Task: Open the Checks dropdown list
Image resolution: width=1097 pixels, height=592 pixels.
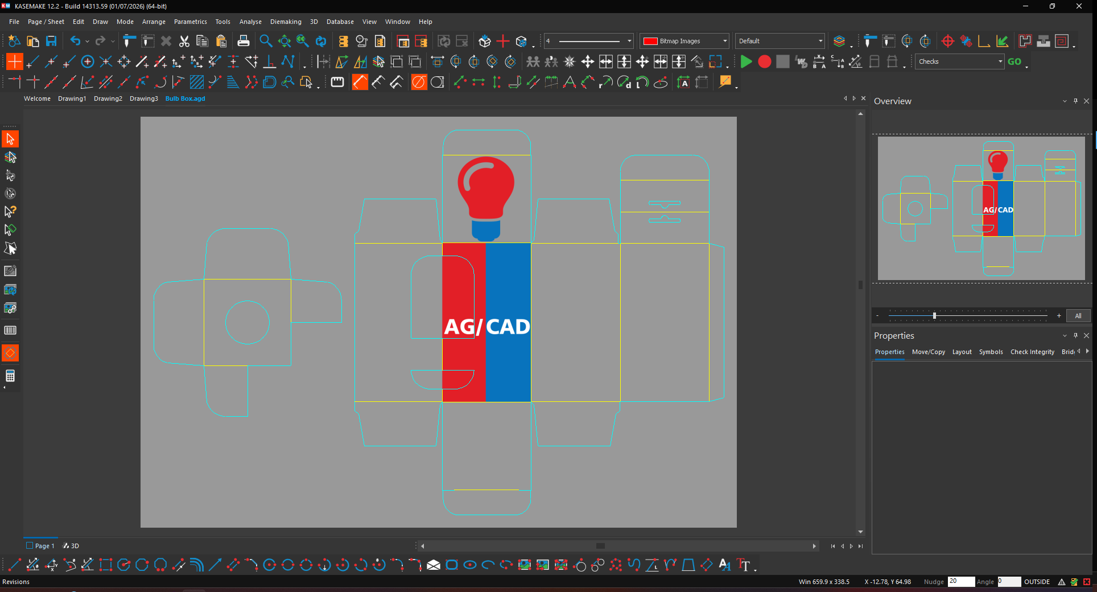Action: pos(959,61)
